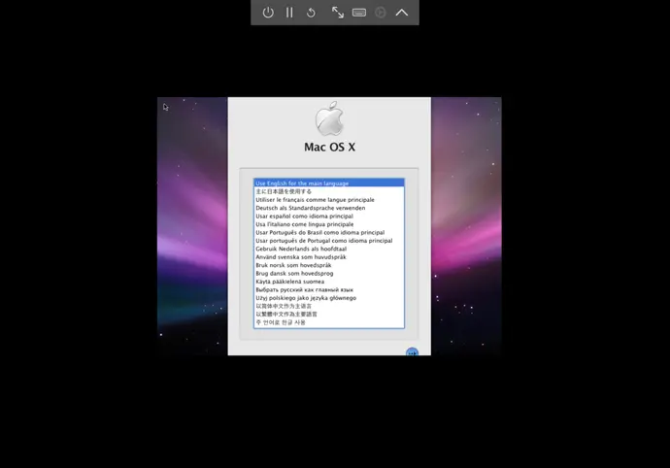
Task: Collapse the toolbar with the up chevron
Action: coord(402,13)
